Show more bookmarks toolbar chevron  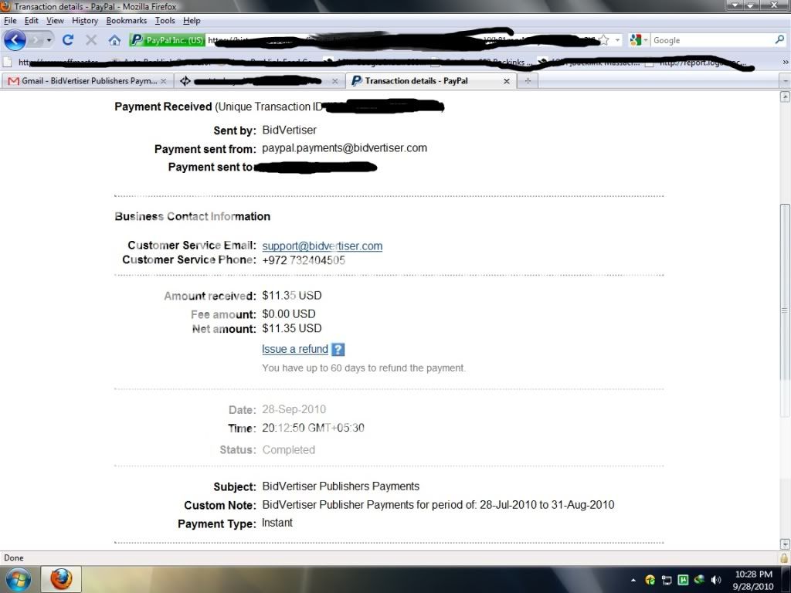786,62
